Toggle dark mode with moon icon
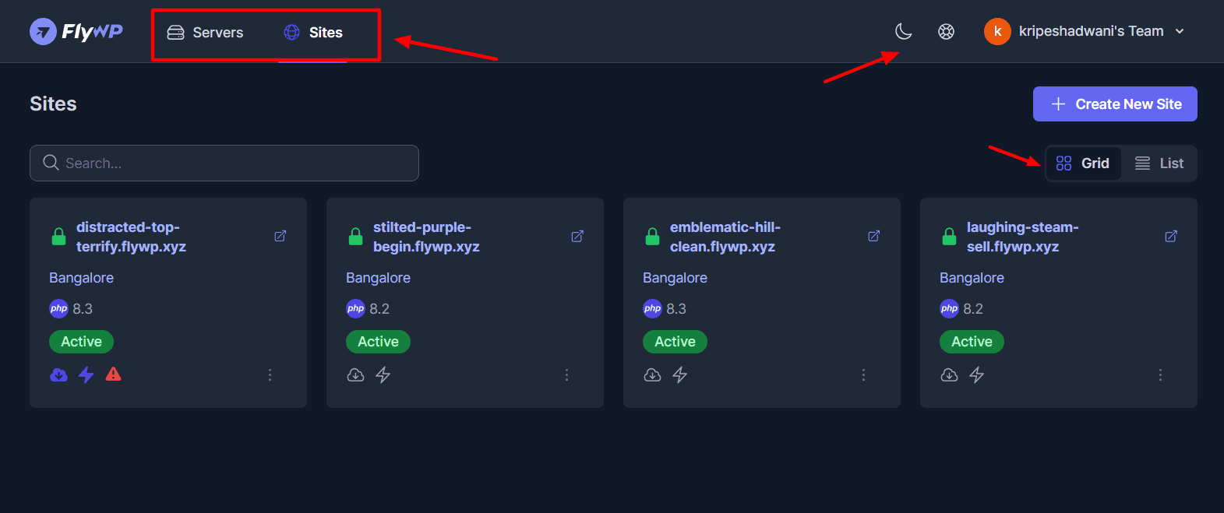 click(x=903, y=32)
